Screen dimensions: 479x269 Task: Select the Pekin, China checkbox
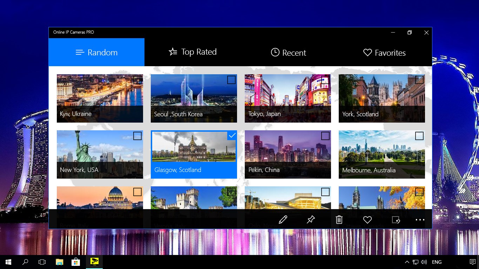pyautogui.click(x=325, y=136)
